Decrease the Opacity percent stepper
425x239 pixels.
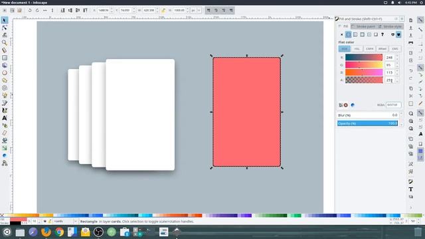401,125
